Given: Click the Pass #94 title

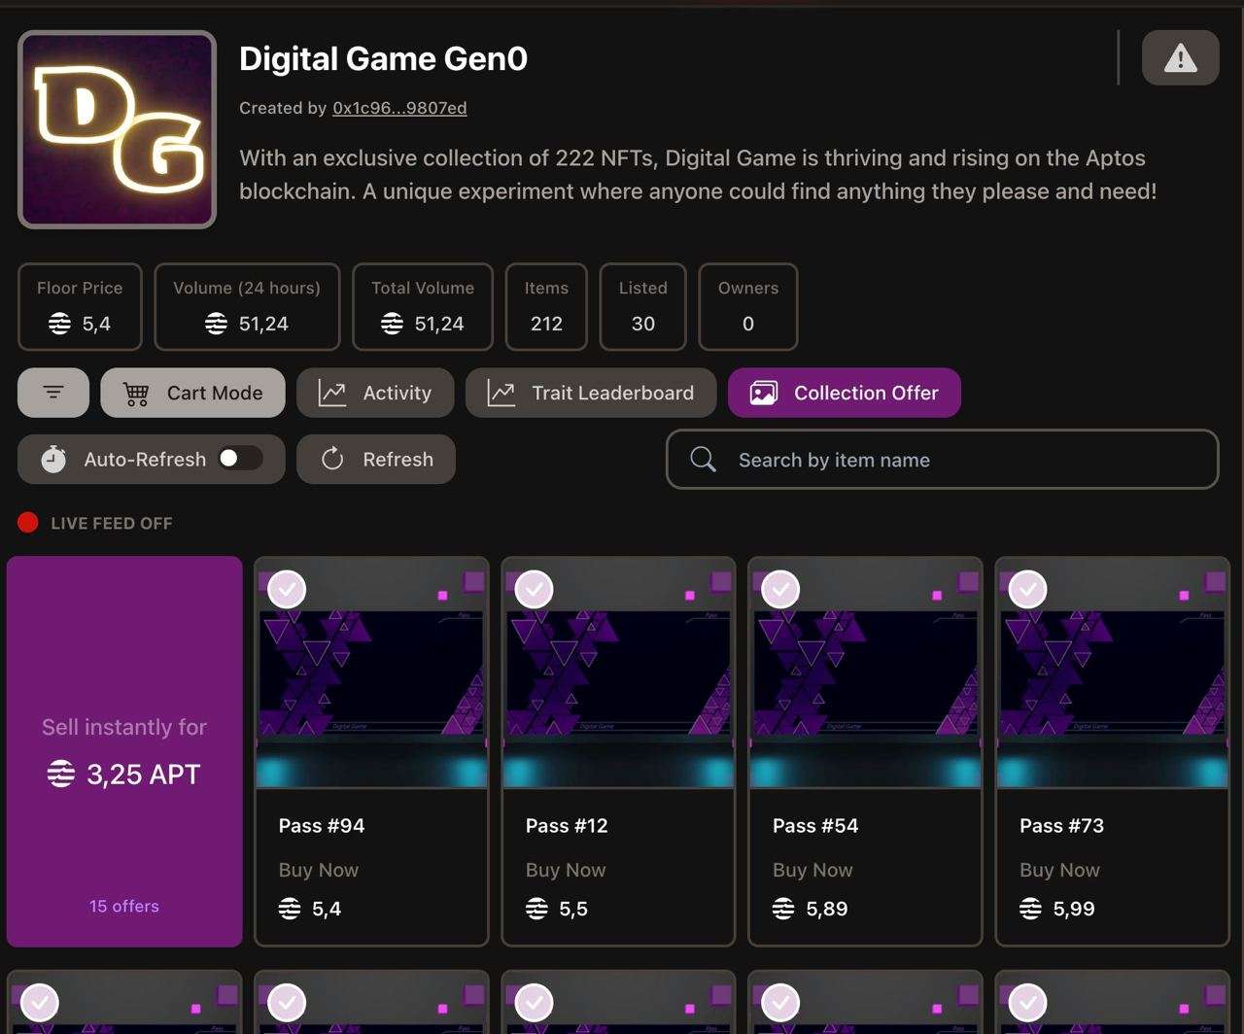Looking at the screenshot, I should click(x=322, y=826).
